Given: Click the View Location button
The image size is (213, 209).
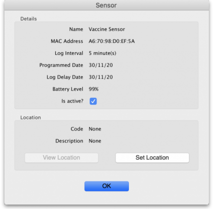Looking at the screenshot, I should point(61,158).
